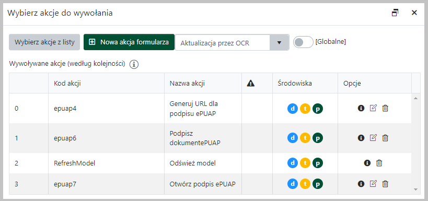Remove the RefreshModel action using the trash icon
Image resolution: width=428 pixels, height=201 pixels.
pos(379,163)
